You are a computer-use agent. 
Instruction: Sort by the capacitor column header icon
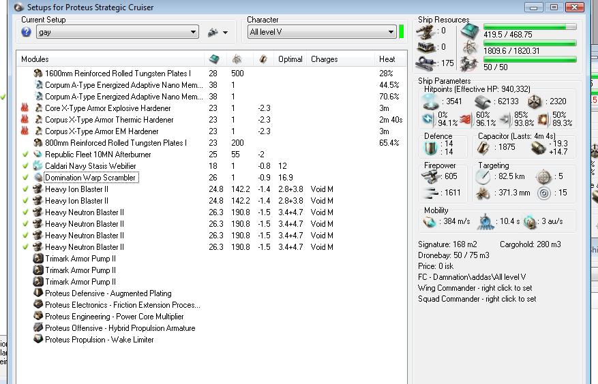click(263, 59)
